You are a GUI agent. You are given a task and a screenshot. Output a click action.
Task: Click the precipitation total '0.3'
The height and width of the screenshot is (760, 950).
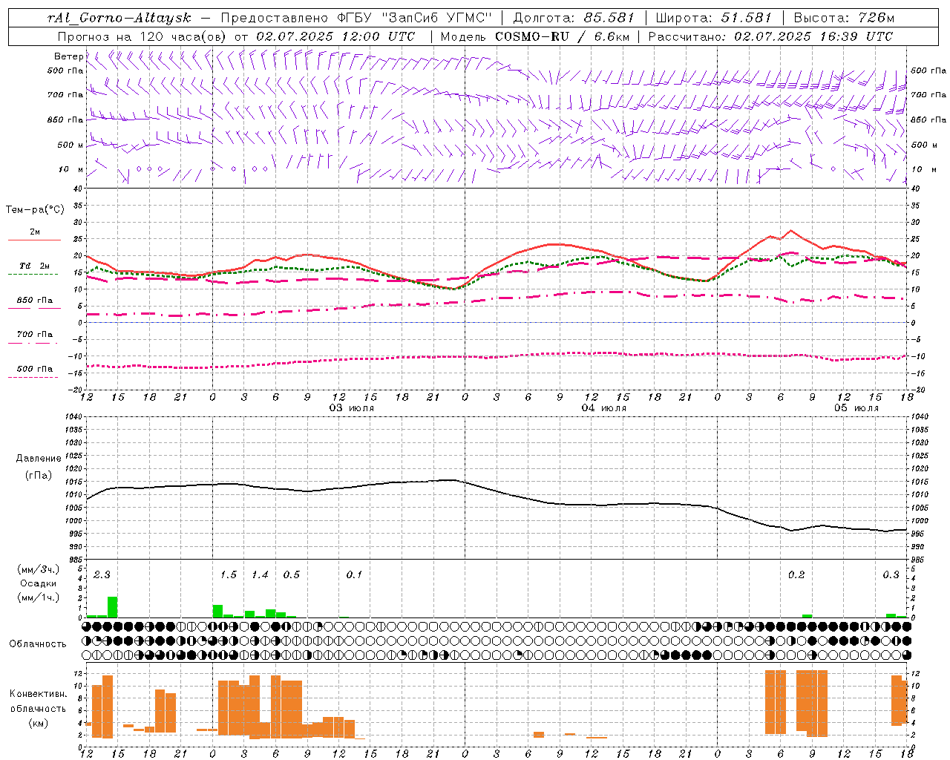point(891,574)
